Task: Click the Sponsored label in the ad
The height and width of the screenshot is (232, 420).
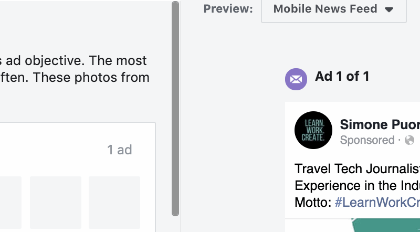Action: pyautogui.click(x=367, y=140)
